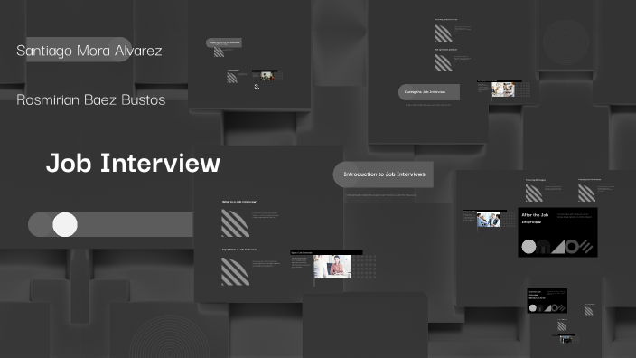The image size is (636, 358).
Task: Click the white circle knob under the title
Action: (65, 224)
